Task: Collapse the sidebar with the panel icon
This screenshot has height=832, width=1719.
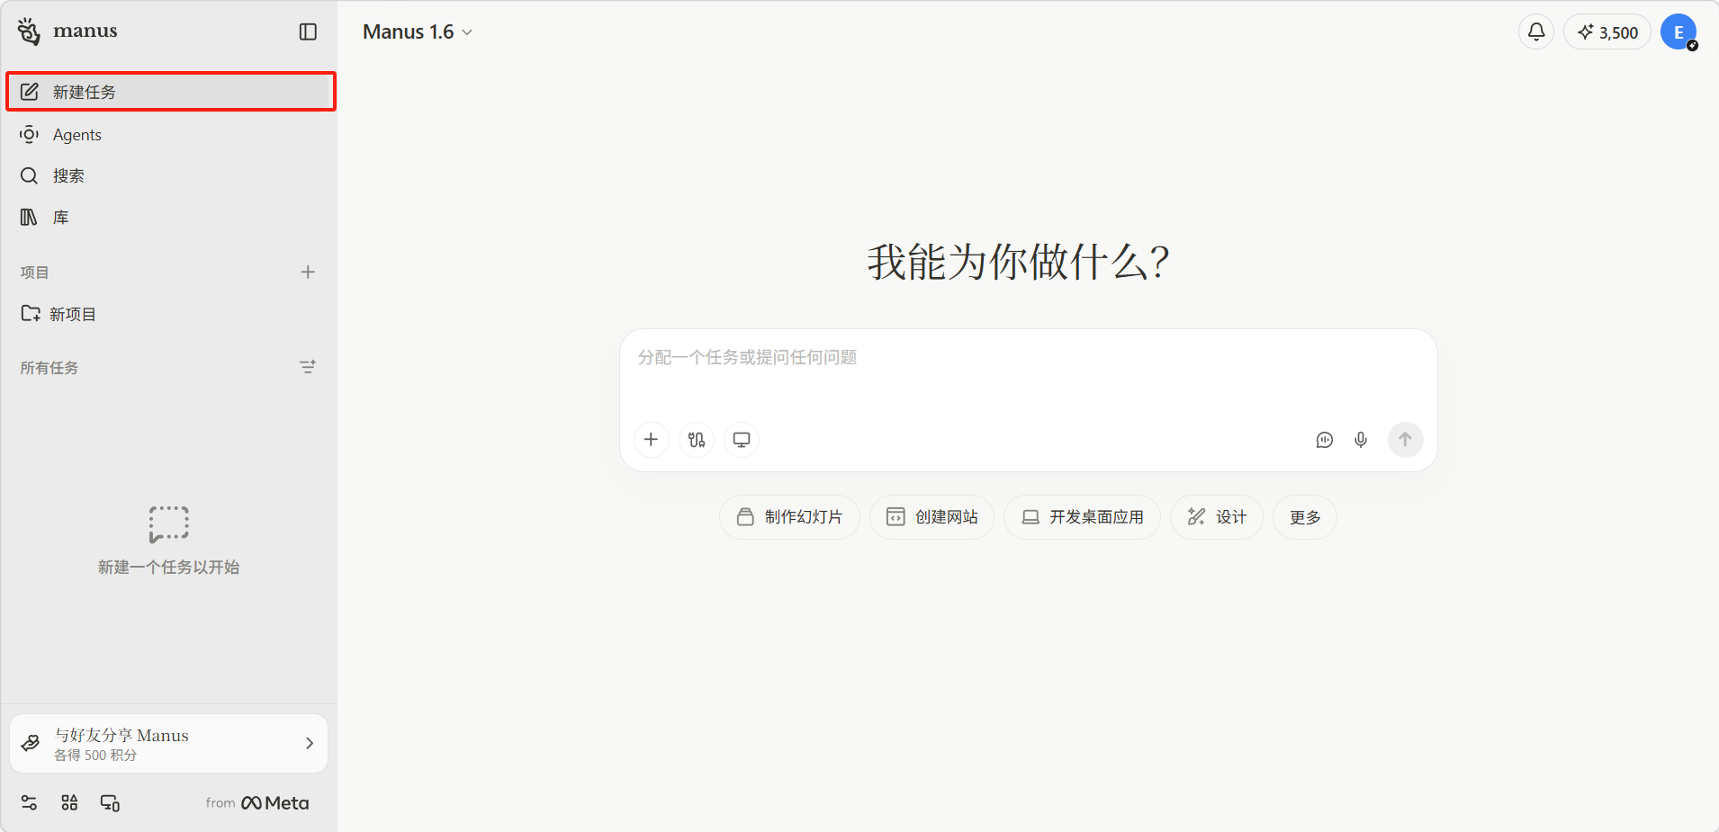Action: (x=308, y=32)
